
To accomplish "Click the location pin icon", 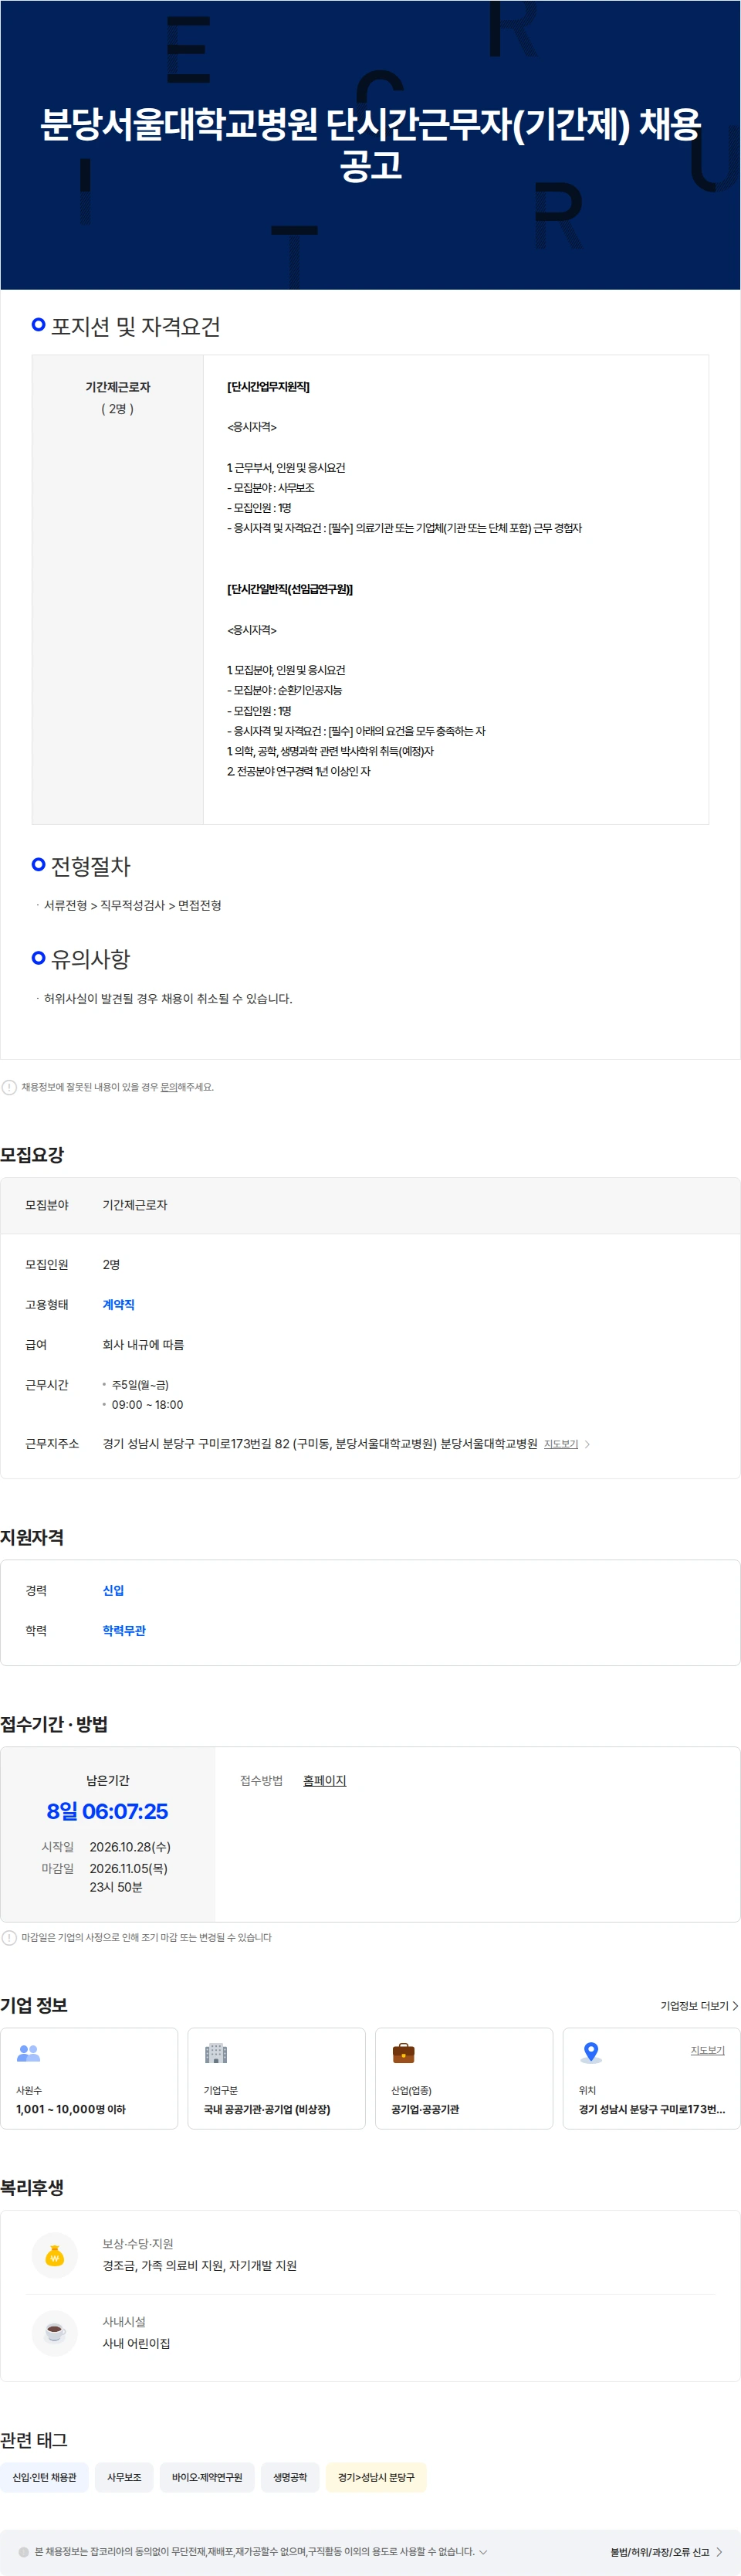I will (x=591, y=2053).
